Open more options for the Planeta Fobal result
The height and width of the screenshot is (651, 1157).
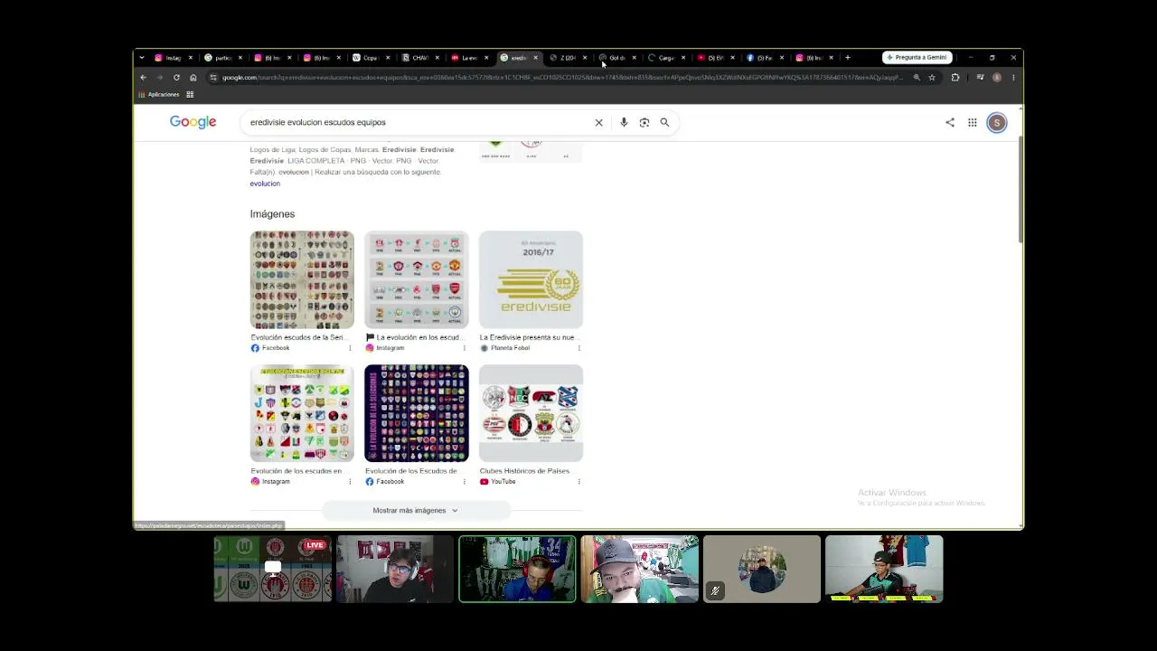point(578,348)
